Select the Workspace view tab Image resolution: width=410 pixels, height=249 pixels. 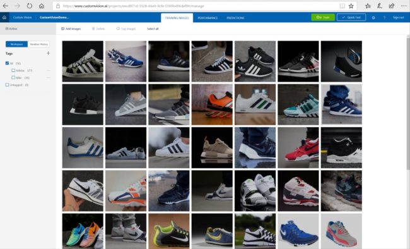(17, 44)
